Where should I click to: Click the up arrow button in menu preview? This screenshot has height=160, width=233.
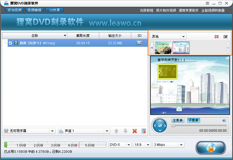tap(179, 108)
